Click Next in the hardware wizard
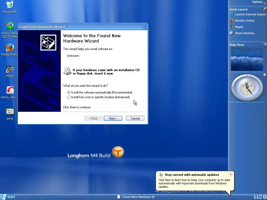Image resolution: width=267 pixels, height=200 pixels. click(x=113, y=118)
